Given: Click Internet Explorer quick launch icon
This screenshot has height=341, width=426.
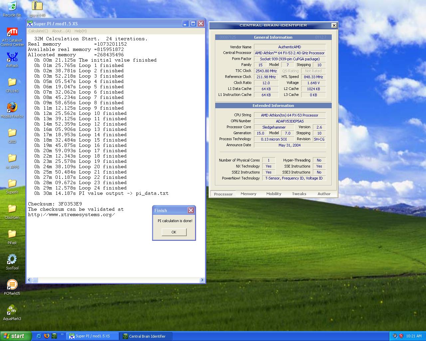Looking at the screenshot, I should (x=39, y=336).
